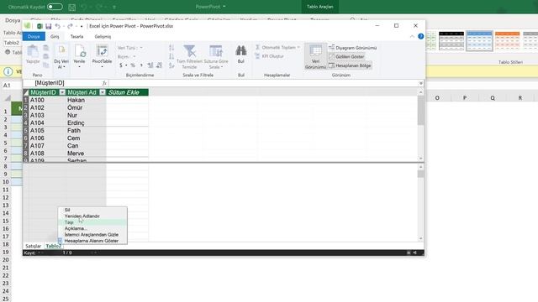Open the Dış Veri Al data import
Image resolution: width=538 pixels, height=302 pixels.
tap(61, 57)
